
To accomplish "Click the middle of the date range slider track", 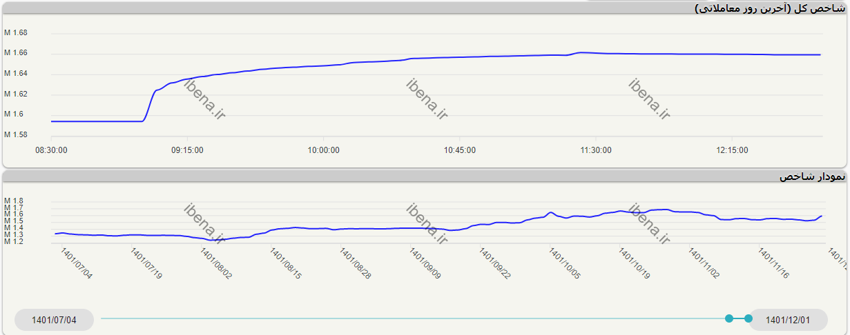I will tap(414, 318).
